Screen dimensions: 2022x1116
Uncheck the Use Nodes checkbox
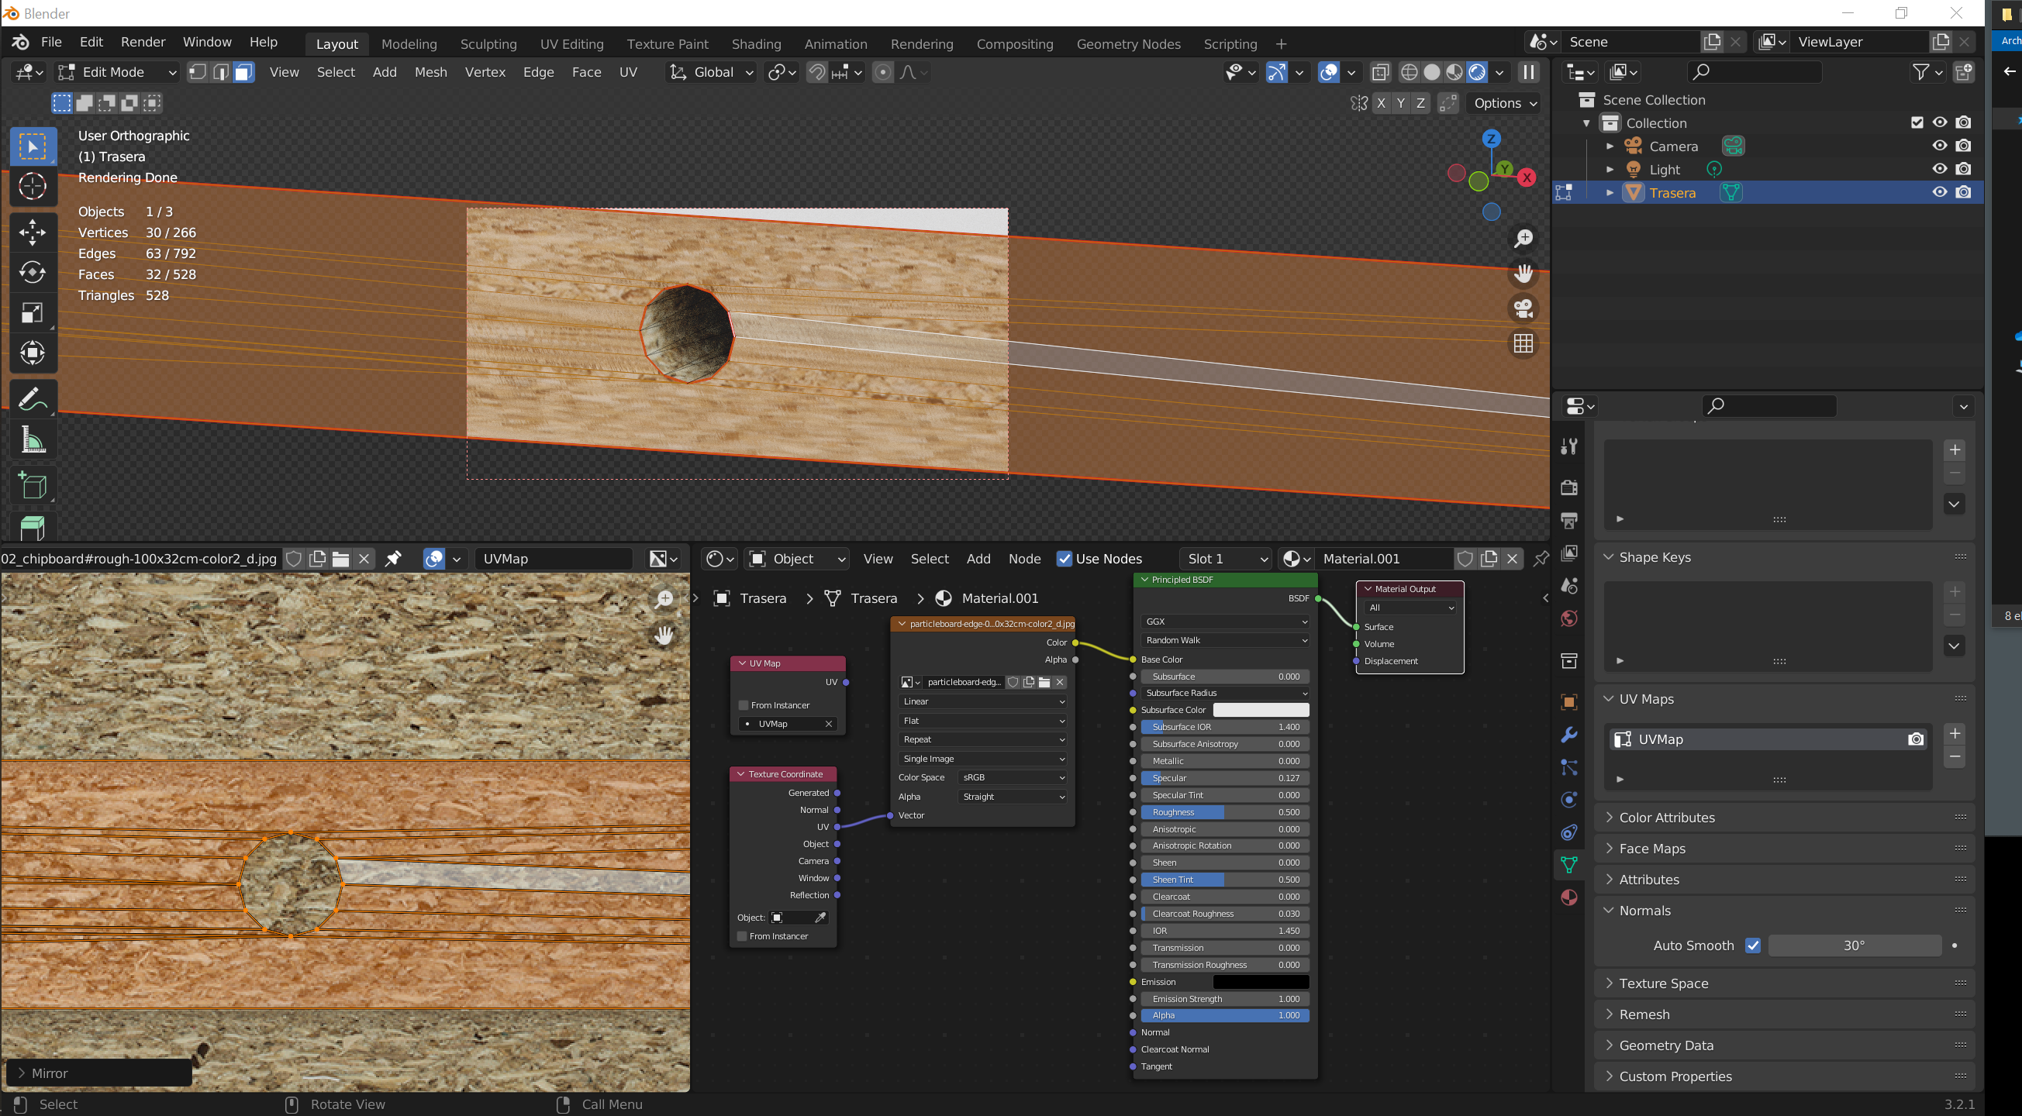click(x=1064, y=559)
